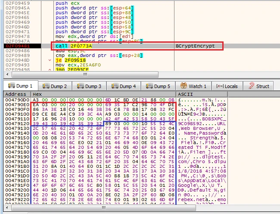Click ASCII text rebex.net row
280x214 pixels.
pos(202,199)
